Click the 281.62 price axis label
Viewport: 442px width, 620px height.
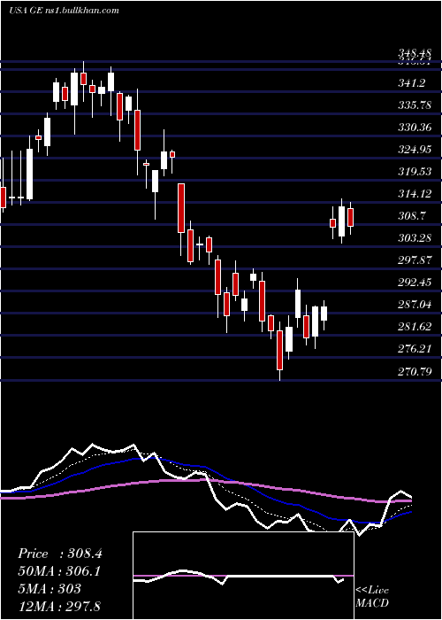point(415,327)
